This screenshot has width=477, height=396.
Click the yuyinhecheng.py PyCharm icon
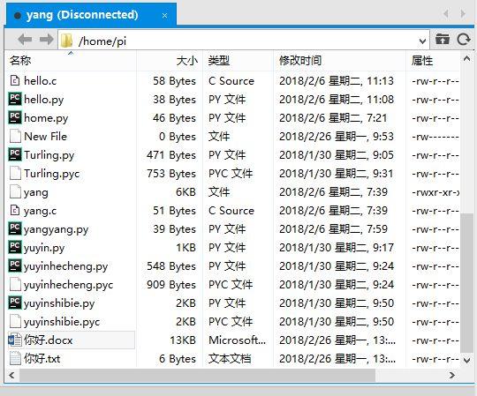pos(15,265)
